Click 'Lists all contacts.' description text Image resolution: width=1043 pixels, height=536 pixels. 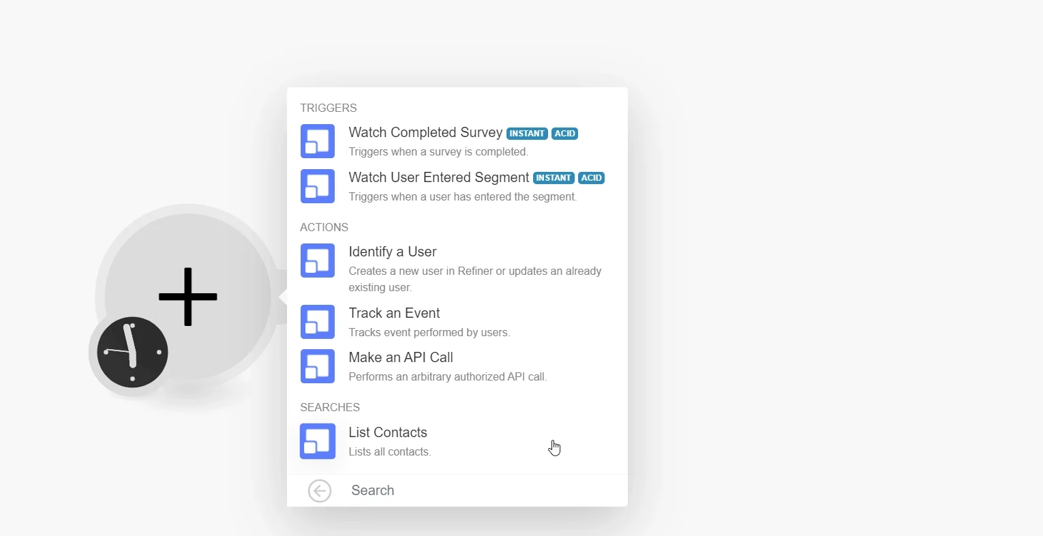[x=390, y=452]
